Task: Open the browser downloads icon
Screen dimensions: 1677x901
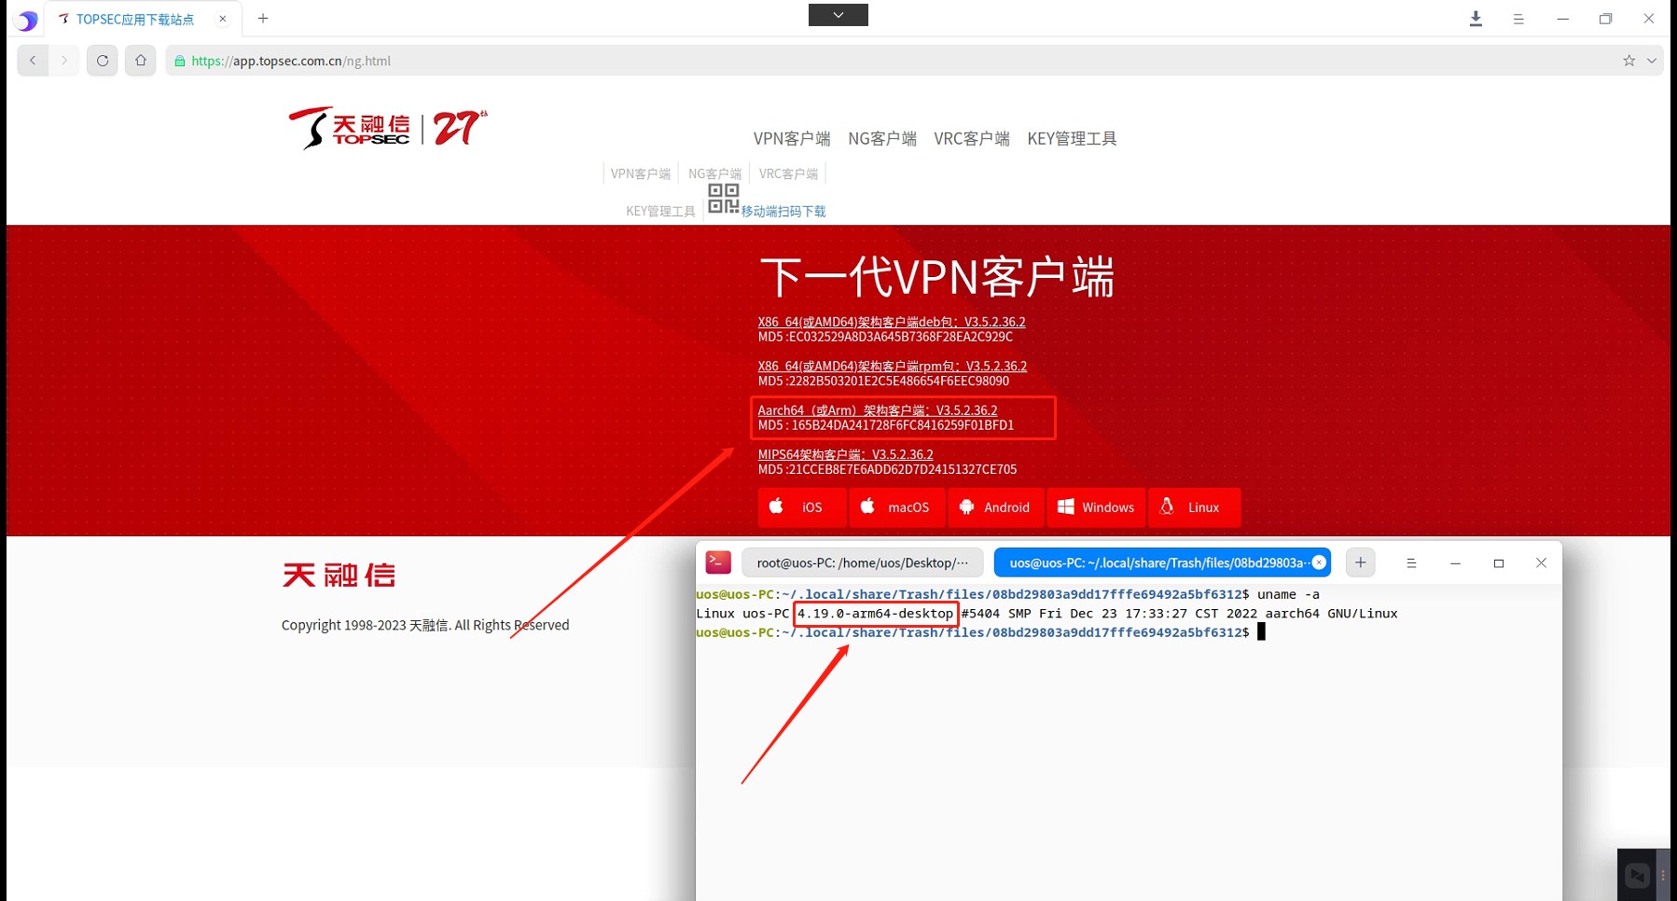Action: pos(1476,19)
